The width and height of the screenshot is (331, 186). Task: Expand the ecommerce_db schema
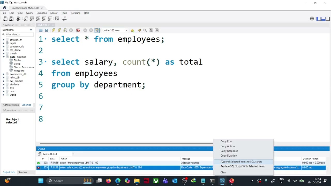click(x=4, y=74)
